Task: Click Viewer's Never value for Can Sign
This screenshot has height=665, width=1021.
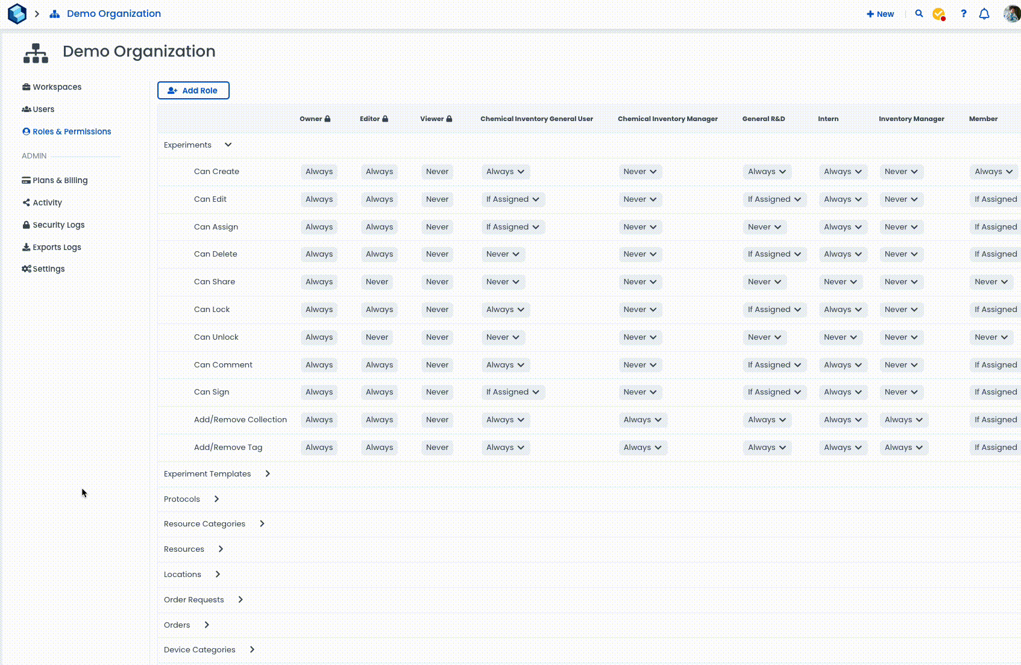Action: (x=438, y=392)
